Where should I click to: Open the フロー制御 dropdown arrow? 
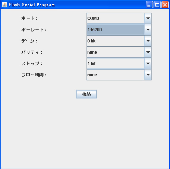148,75
